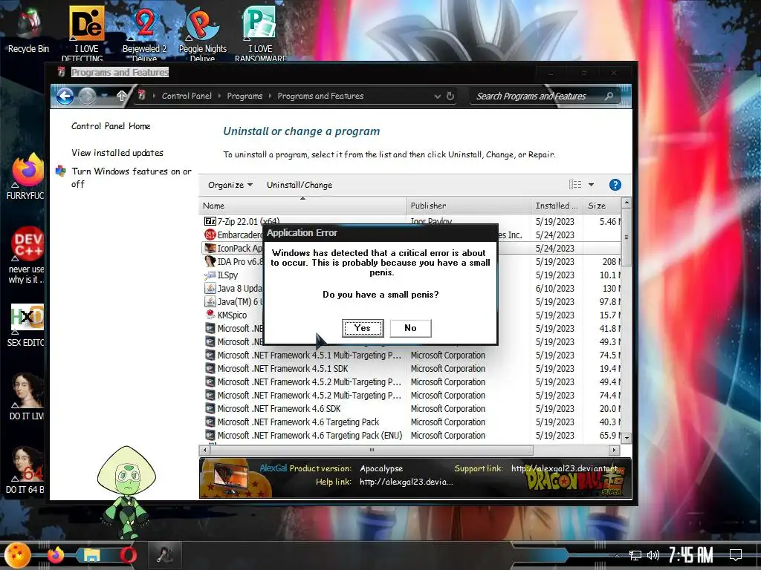Open the DO IT LIVE desktop shortcut
Viewport: 761px width, 570px height.
(x=27, y=396)
